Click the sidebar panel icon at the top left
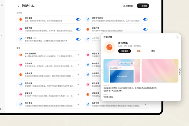189x126 pixels. [2, 5]
